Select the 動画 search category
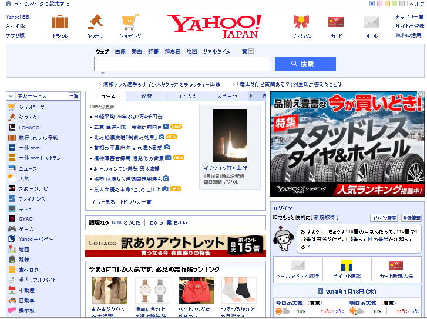 pyautogui.click(x=137, y=51)
